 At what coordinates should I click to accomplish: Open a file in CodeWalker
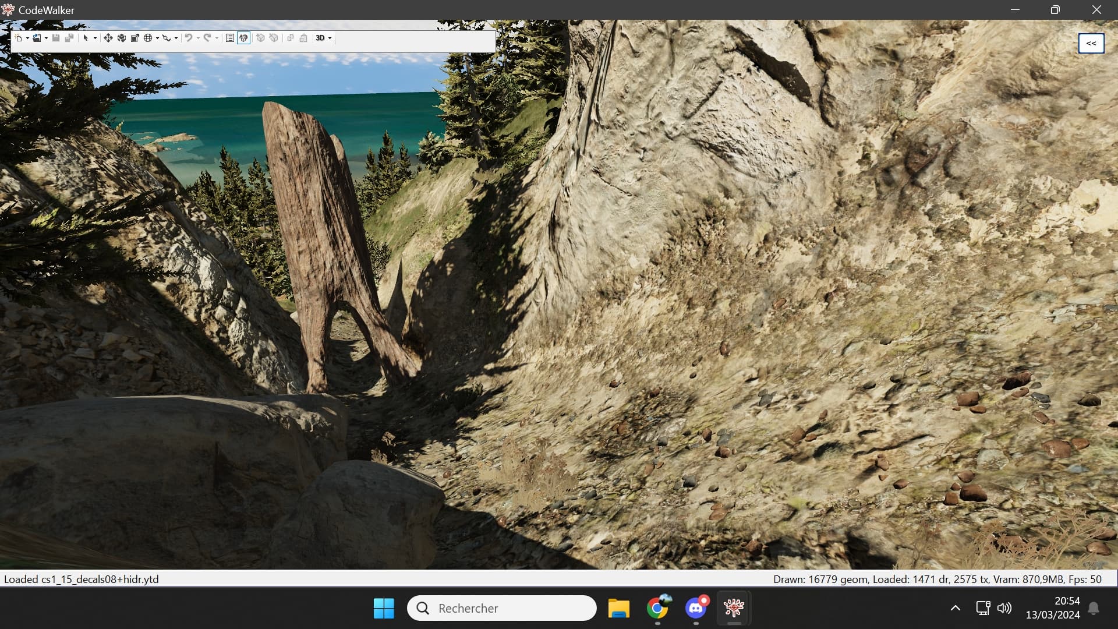pos(37,38)
